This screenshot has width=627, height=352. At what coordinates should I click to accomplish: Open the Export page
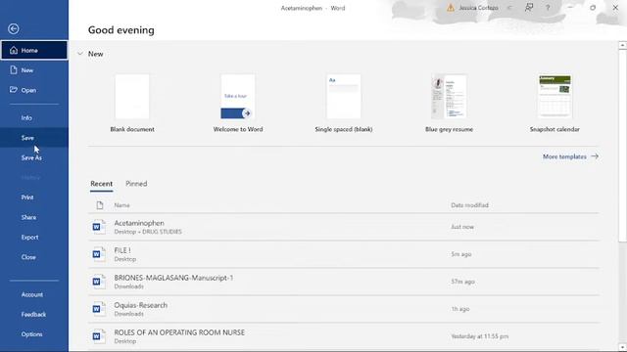pos(34,238)
